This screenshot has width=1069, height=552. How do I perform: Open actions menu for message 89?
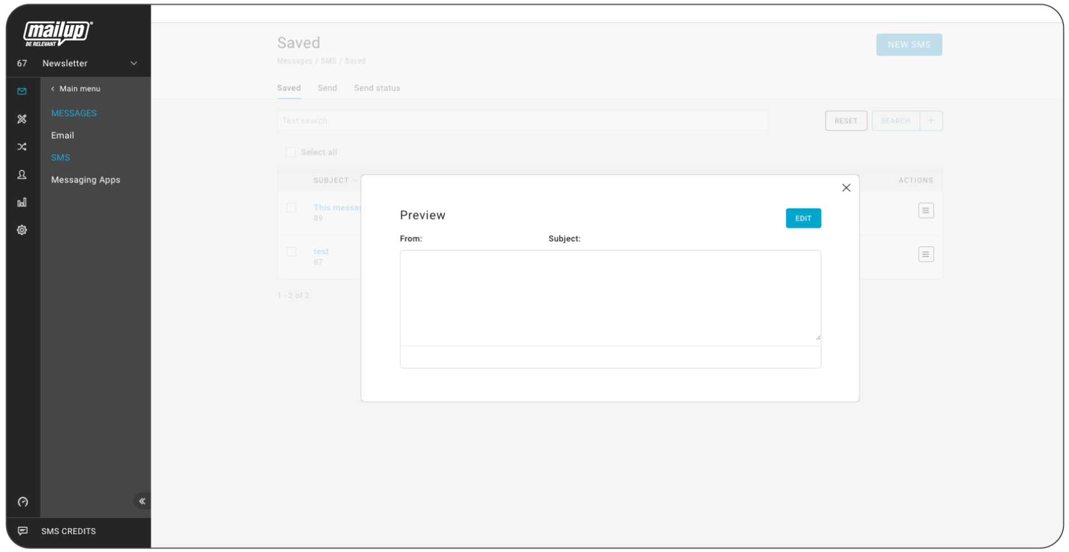click(926, 210)
